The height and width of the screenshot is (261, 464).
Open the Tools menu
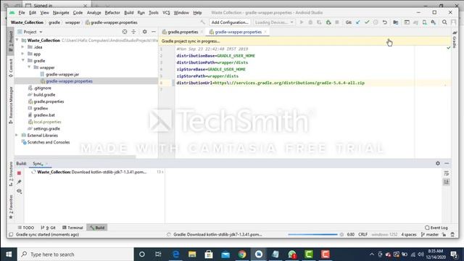pyautogui.click(x=153, y=13)
